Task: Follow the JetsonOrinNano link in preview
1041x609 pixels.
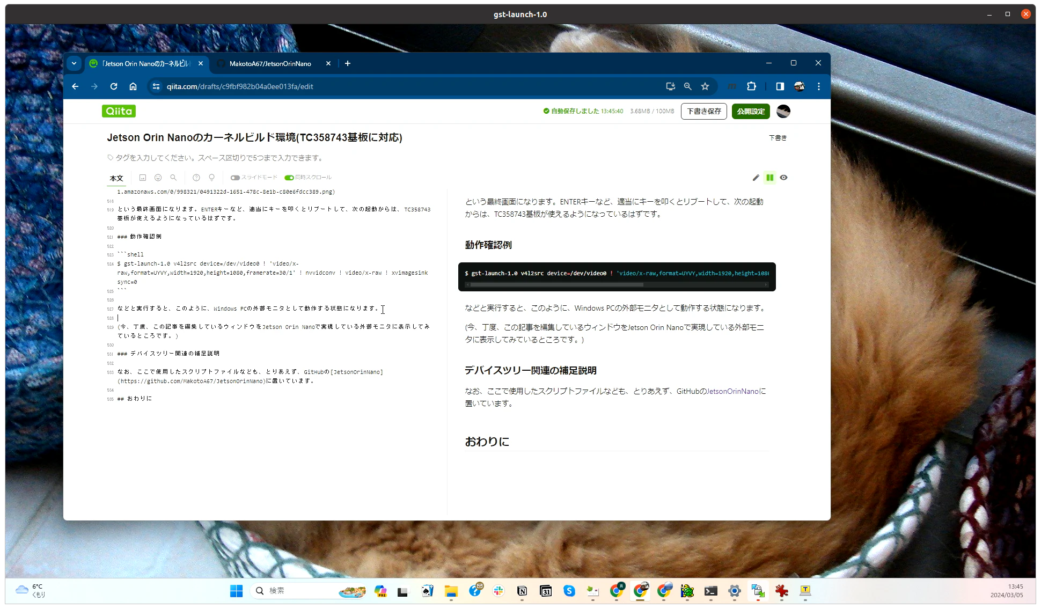Action: 732,391
